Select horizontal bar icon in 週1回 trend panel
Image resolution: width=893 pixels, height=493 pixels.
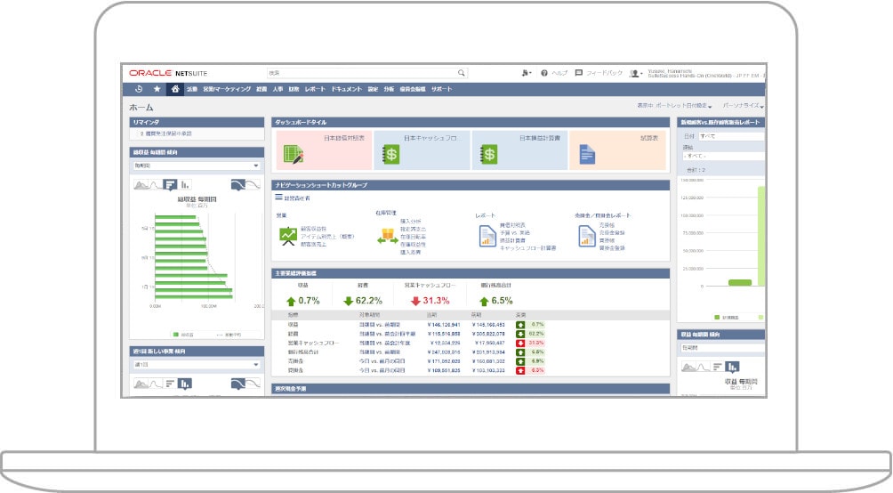pos(170,384)
